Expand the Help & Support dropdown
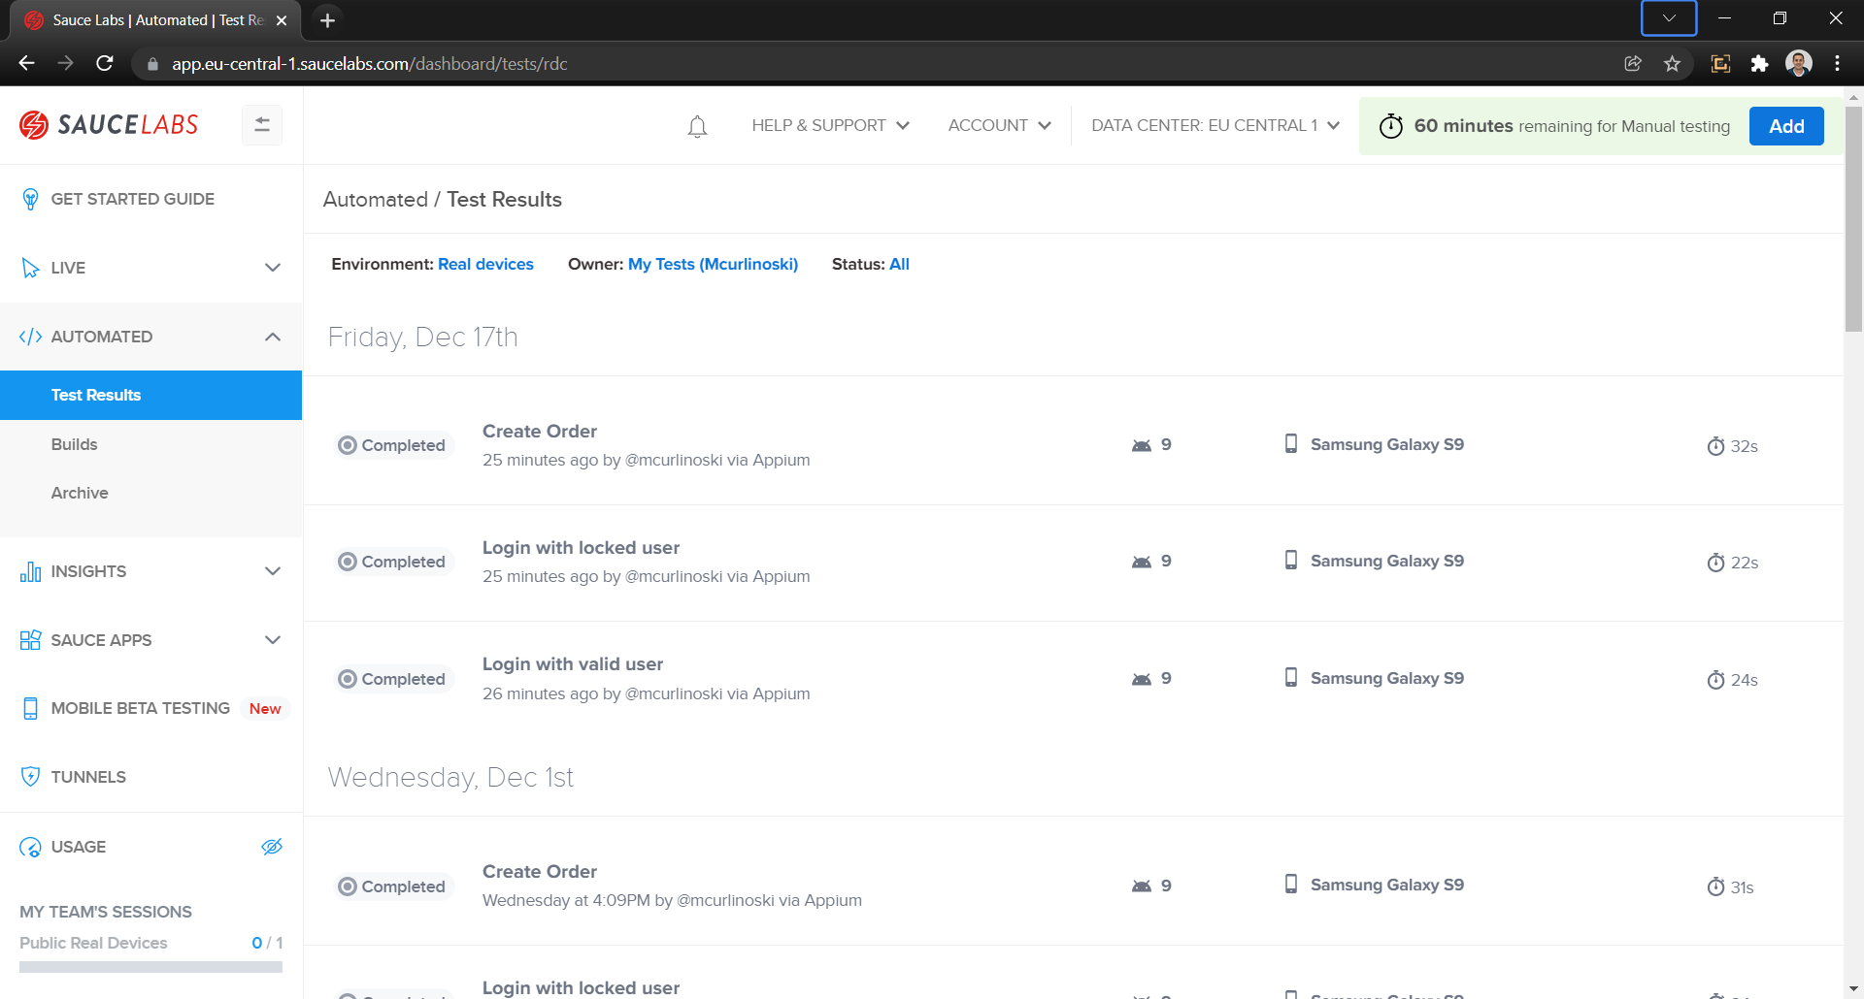 pos(830,125)
